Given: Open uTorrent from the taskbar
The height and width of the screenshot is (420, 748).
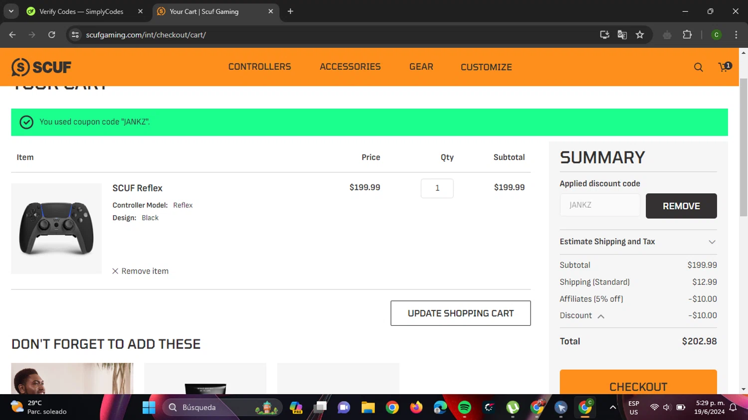Looking at the screenshot, I should tap(513, 408).
